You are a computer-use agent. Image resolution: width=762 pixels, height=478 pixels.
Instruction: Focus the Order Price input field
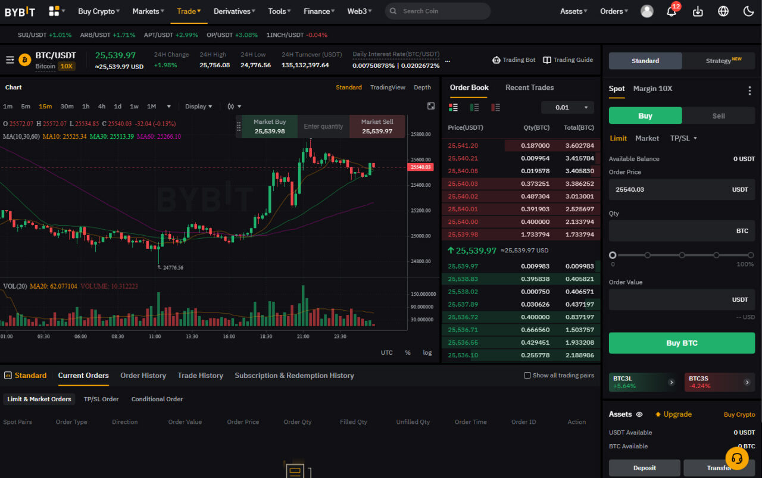682,189
